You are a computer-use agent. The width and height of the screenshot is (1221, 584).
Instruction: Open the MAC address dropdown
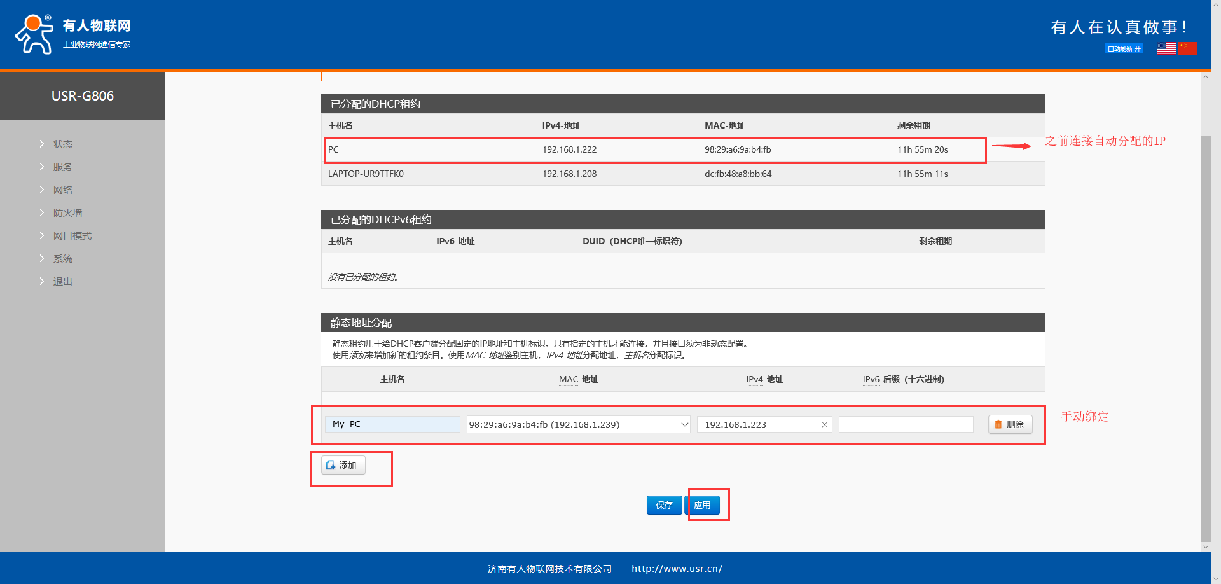pos(684,424)
